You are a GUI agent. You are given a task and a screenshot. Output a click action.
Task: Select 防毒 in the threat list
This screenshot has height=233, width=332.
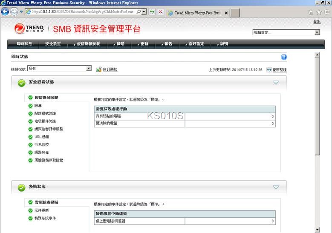[x=38, y=106]
